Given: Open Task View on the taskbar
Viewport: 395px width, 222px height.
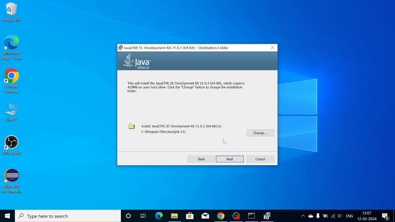Looking at the screenshot, I should tap(143, 216).
